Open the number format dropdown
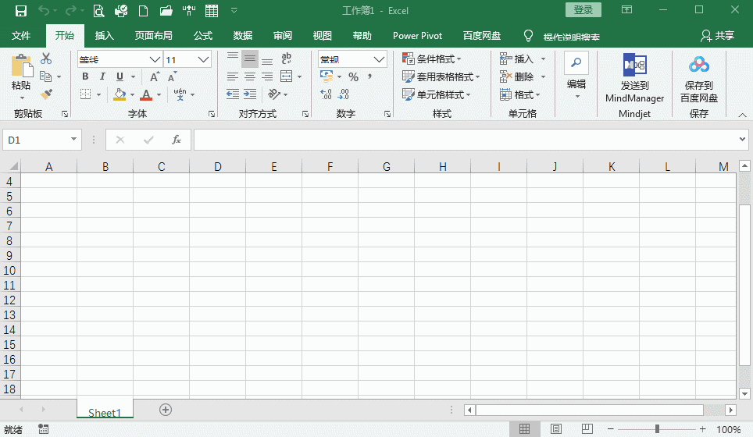This screenshot has width=753, height=437. 380,59
